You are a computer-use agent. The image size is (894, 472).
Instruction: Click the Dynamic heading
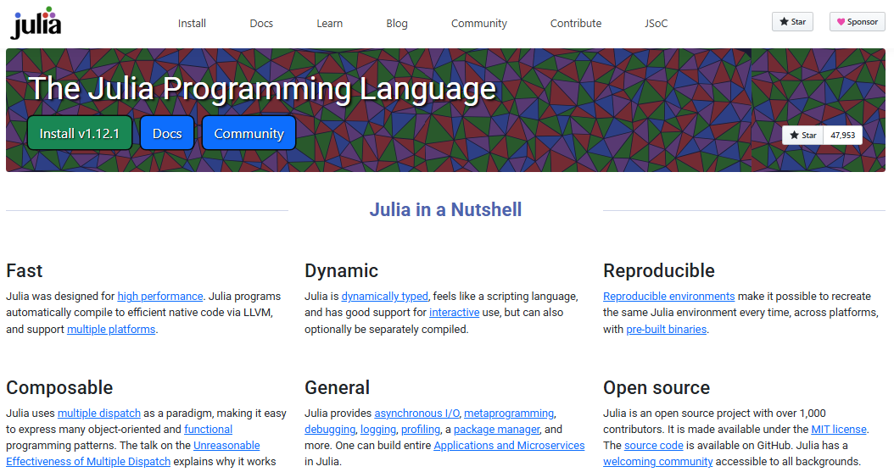coord(341,270)
